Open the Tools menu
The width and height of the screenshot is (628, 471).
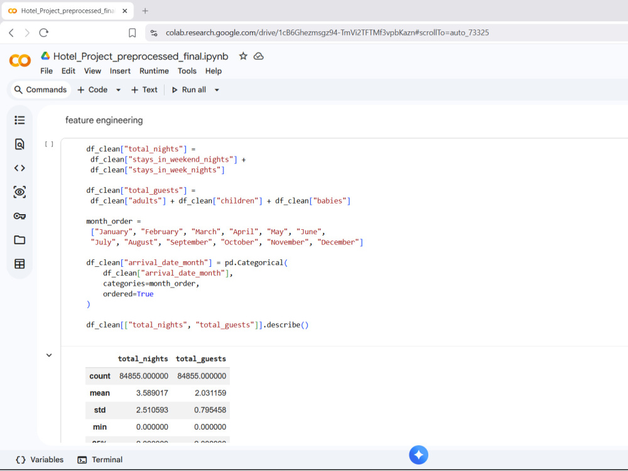click(187, 71)
